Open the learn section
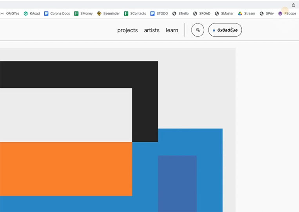 click(172, 30)
